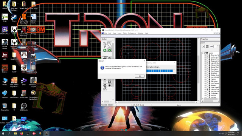The height and width of the screenshot is (136, 242).
Task: Toggle the Ball Guides layer checkbox
Action: 208,81
